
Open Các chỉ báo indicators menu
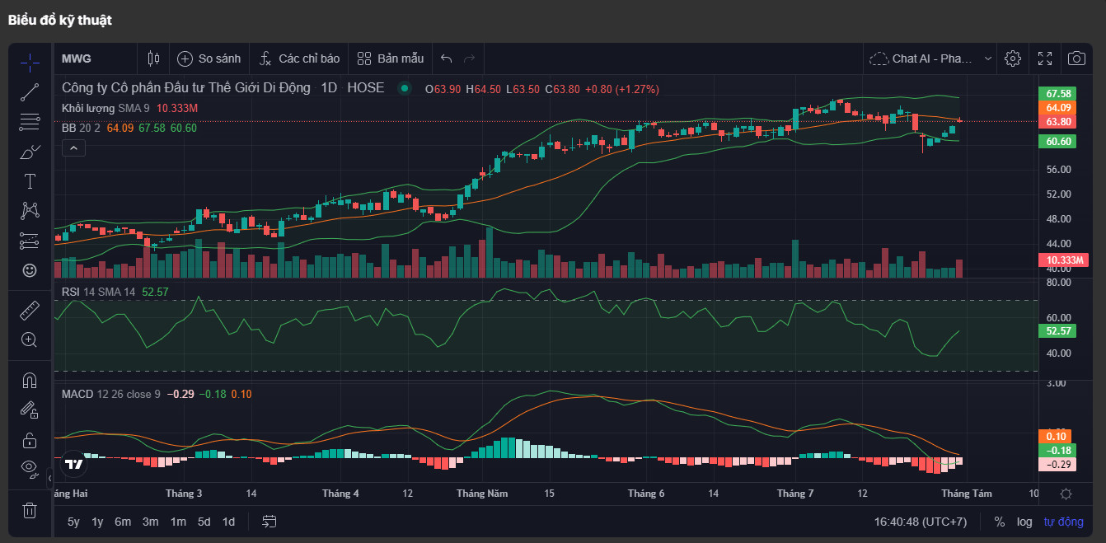tap(299, 59)
